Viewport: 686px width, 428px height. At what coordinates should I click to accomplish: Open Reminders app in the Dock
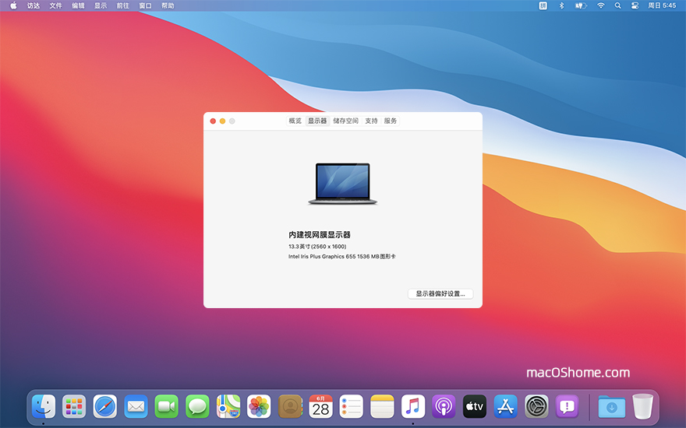[352, 406]
